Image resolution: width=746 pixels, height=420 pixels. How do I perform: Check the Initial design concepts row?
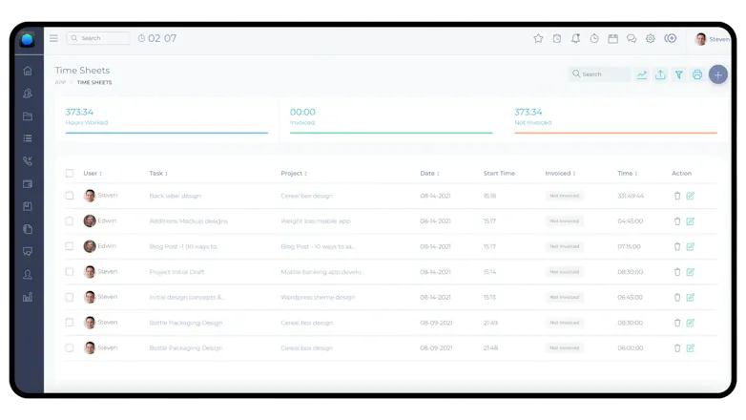pyautogui.click(x=70, y=297)
